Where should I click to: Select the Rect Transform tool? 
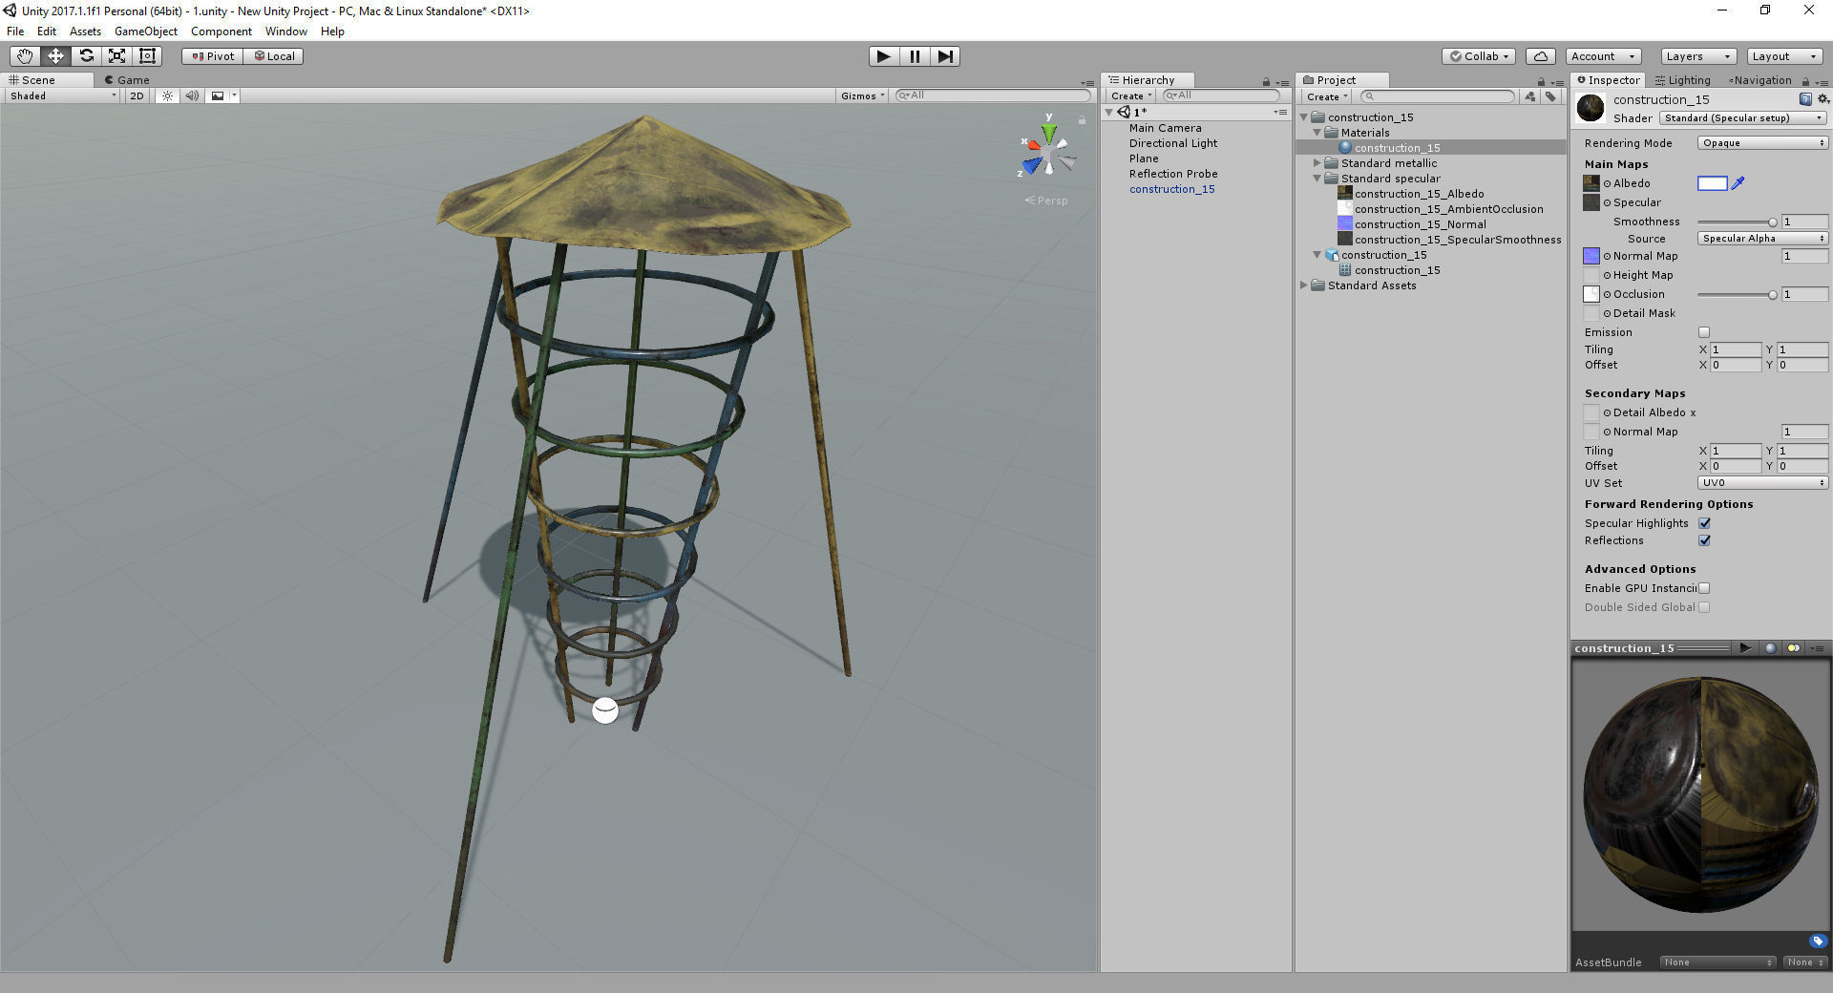tap(147, 56)
